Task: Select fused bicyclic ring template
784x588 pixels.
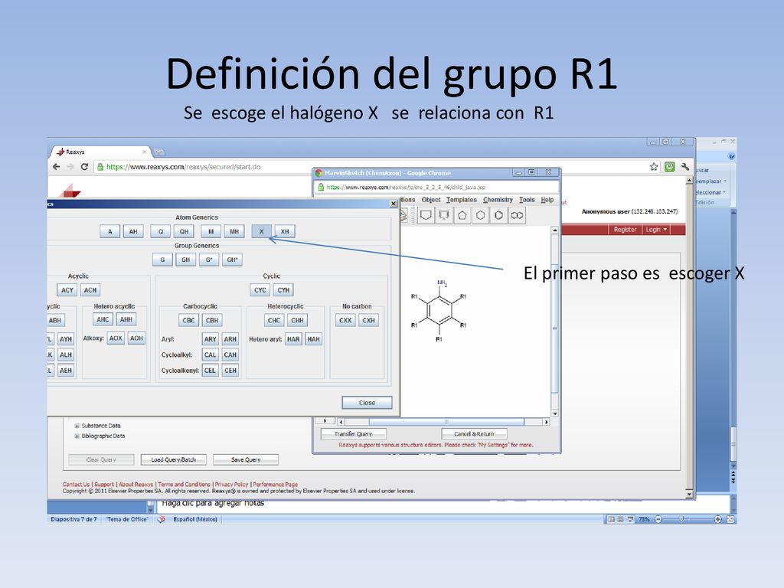Action: click(517, 215)
